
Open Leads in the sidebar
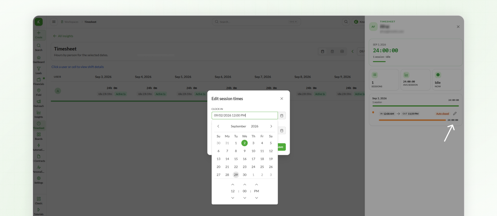pos(39,70)
